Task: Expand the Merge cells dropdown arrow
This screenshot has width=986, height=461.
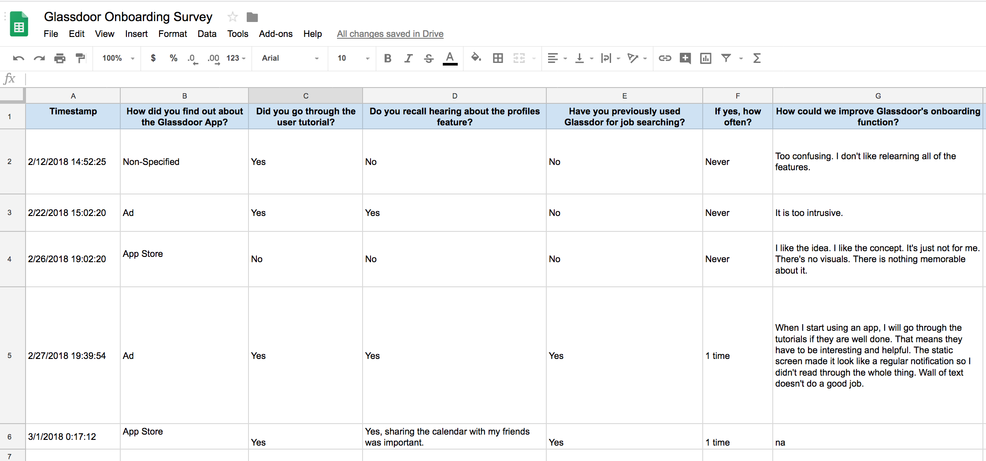Action: point(534,59)
